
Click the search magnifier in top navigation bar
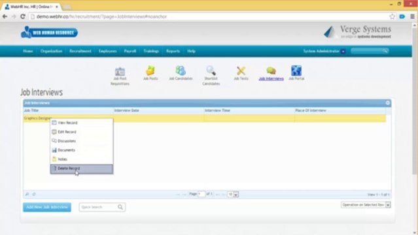point(385,51)
